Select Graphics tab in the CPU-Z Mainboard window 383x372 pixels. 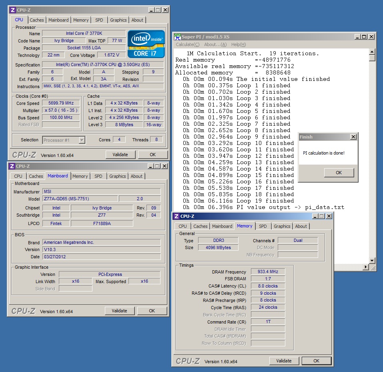pyautogui.click(x=117, y=176)
